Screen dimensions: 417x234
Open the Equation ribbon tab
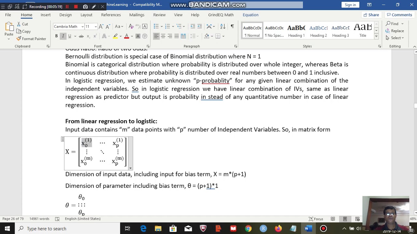click(251, 15)
